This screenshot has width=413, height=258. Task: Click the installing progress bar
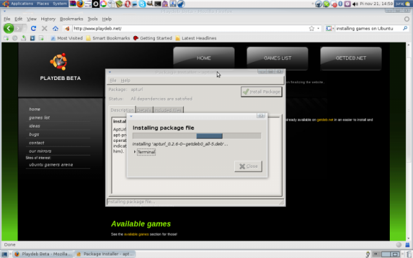point(197,136)
